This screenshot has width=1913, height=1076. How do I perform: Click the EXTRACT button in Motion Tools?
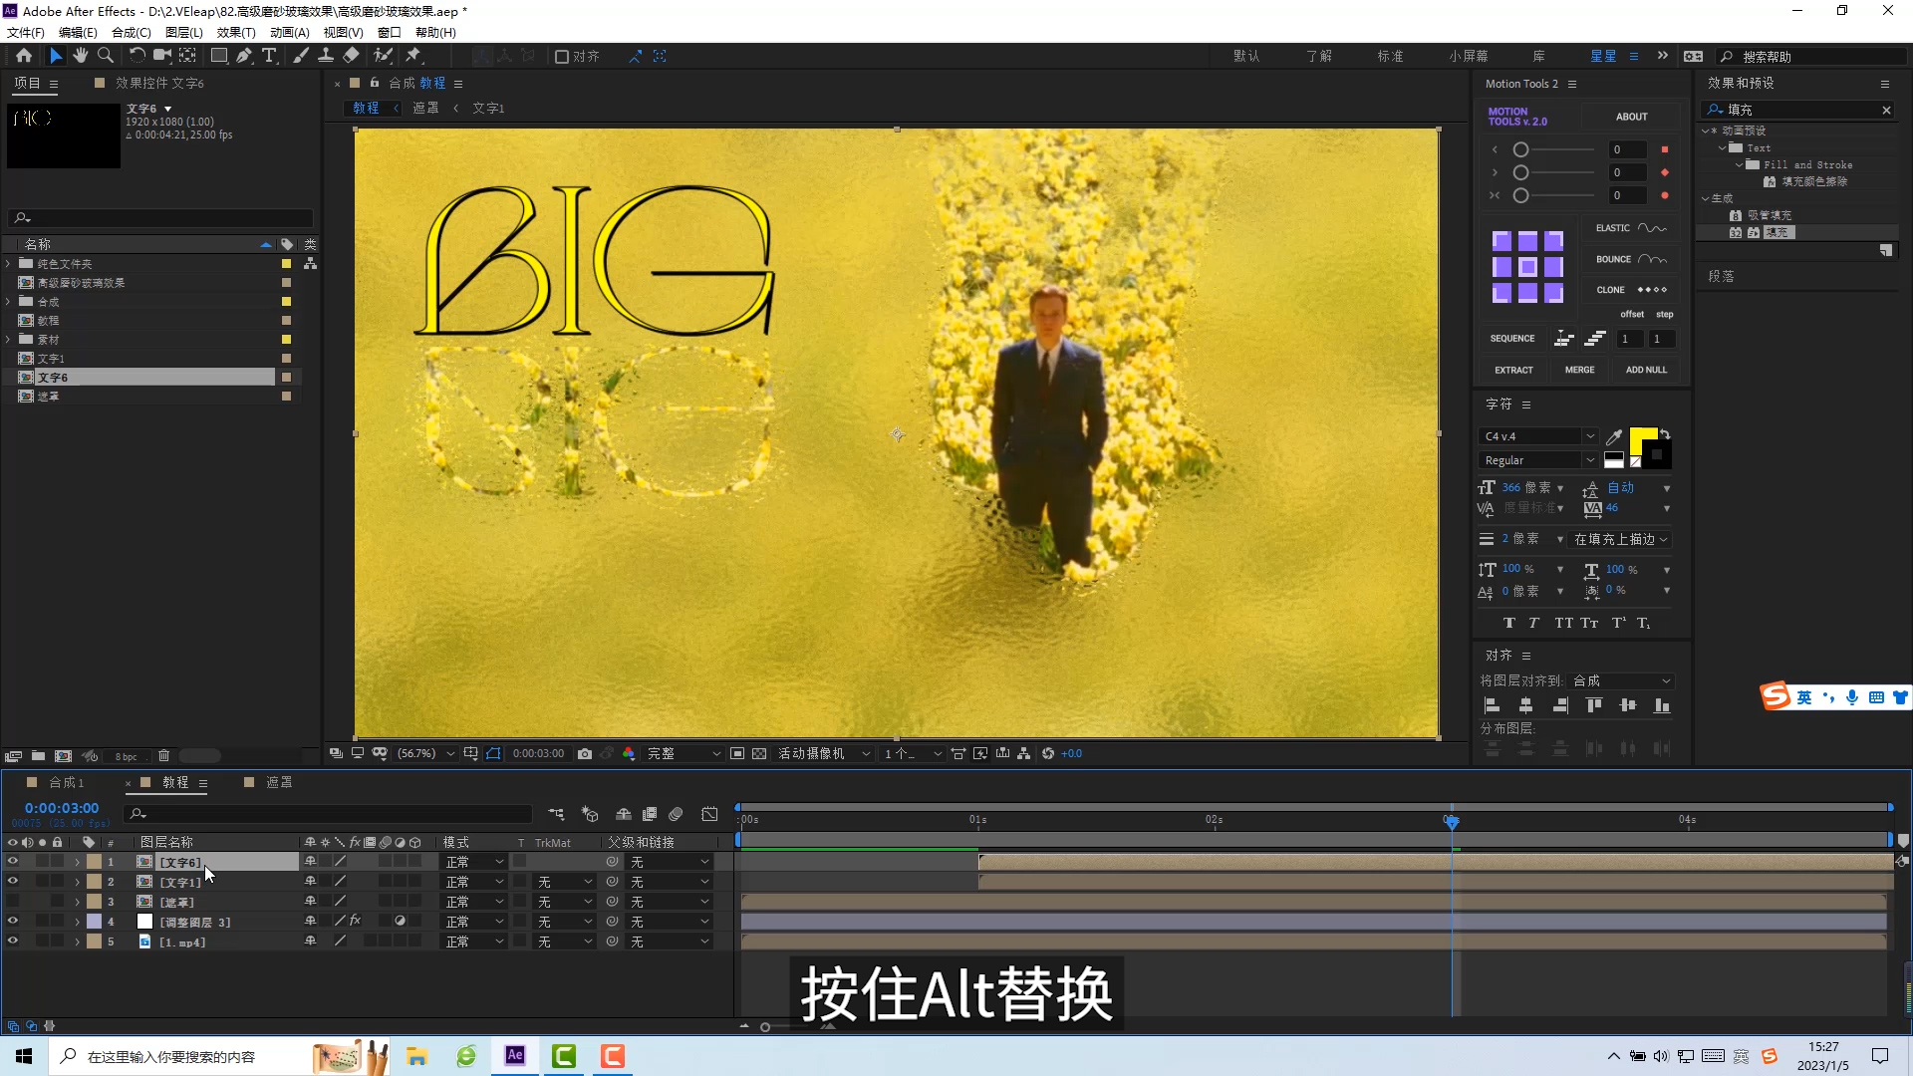pos(1513,370)
